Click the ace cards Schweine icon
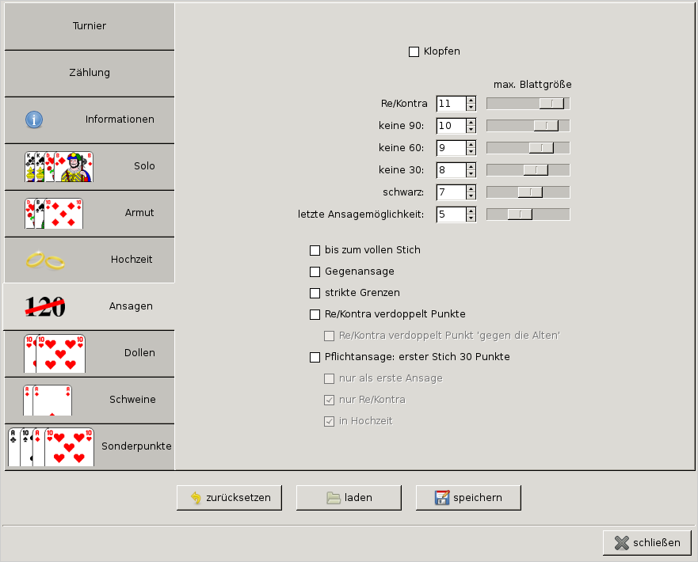Screen dimensions: 698x562 click(48, 400)
